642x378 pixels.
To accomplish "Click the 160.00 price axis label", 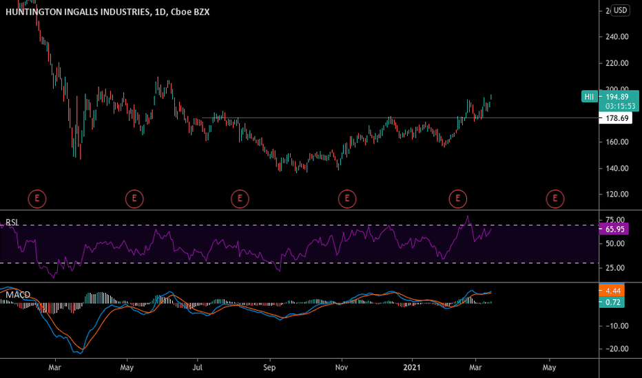I will click(617, 142).
